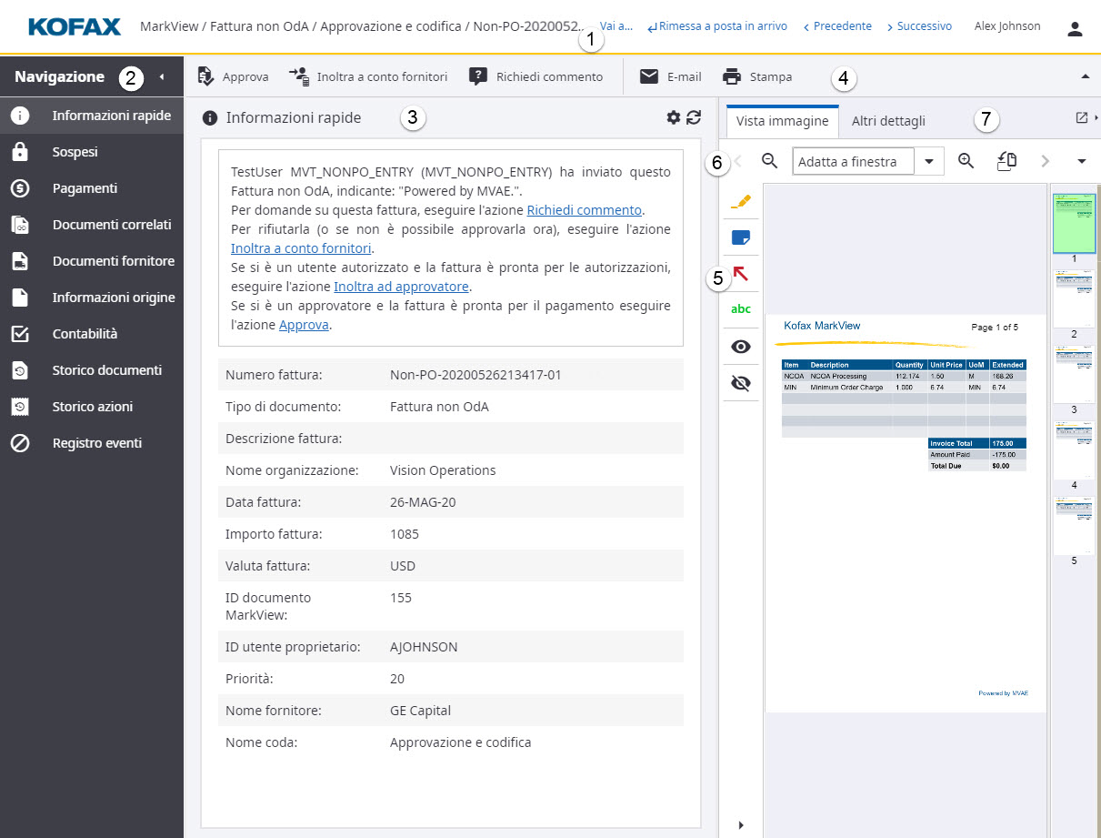Image resolution: width=1101 pixels, height=838 pixels.
Task: Select the green abc text annotation tool
Action: coord(741,309)
